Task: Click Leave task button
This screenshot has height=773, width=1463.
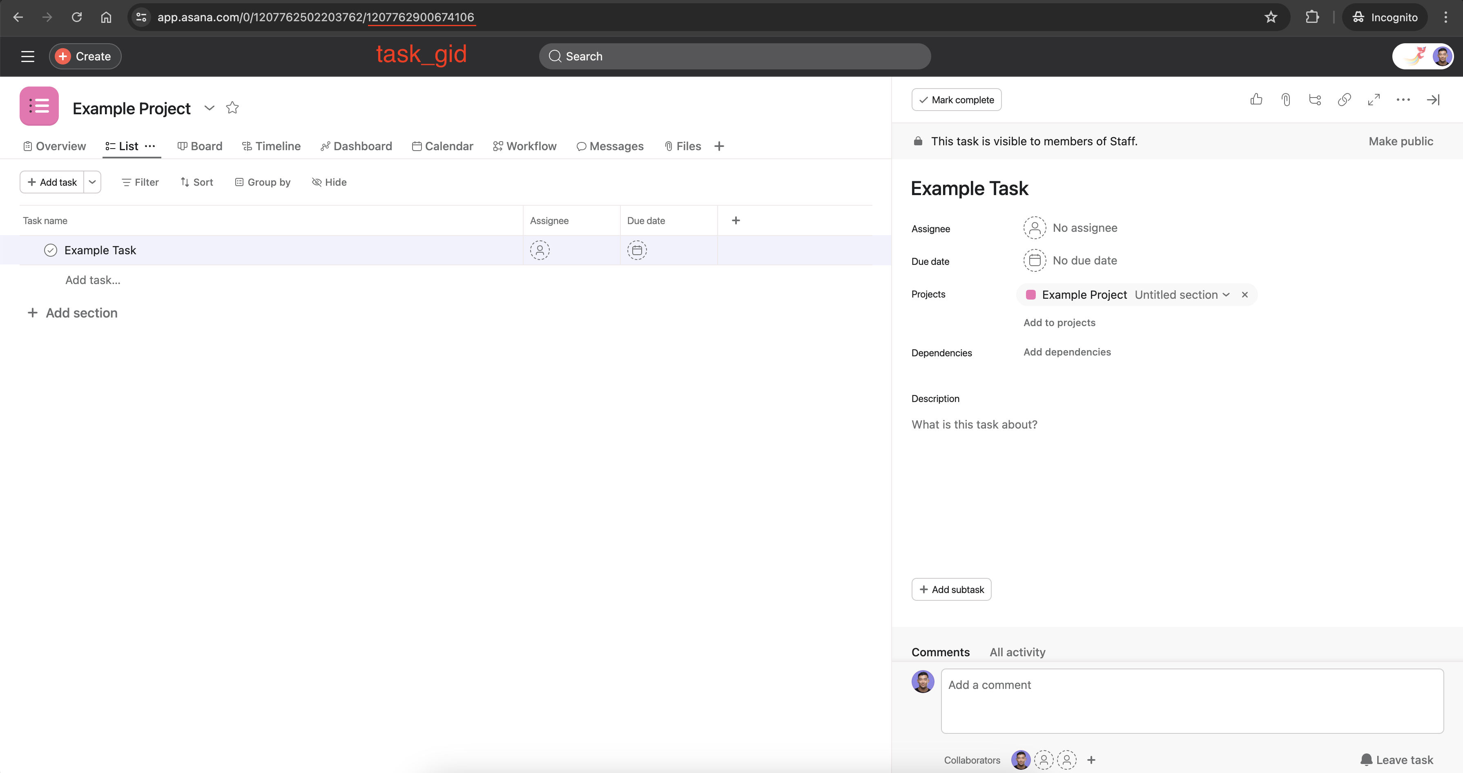Action: coord(1396,760)
